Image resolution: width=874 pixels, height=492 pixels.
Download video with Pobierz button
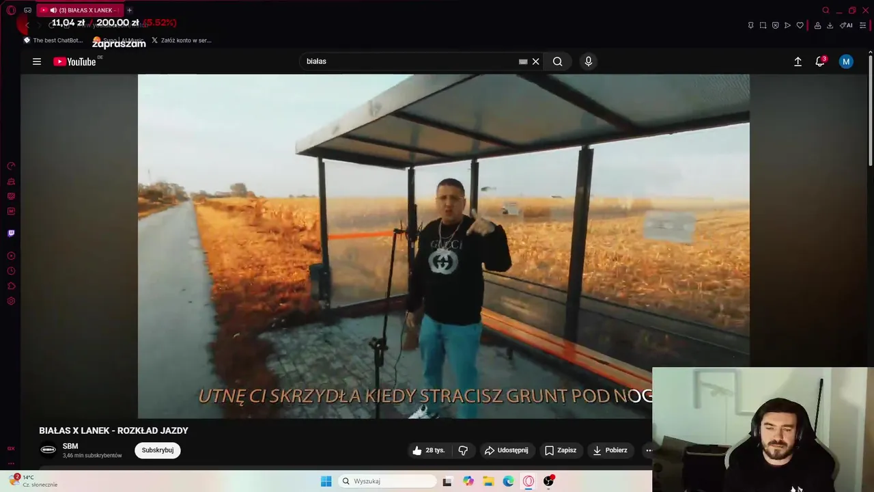610,450
